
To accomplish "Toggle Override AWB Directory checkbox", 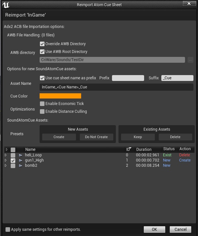I will tap(42, 44).
